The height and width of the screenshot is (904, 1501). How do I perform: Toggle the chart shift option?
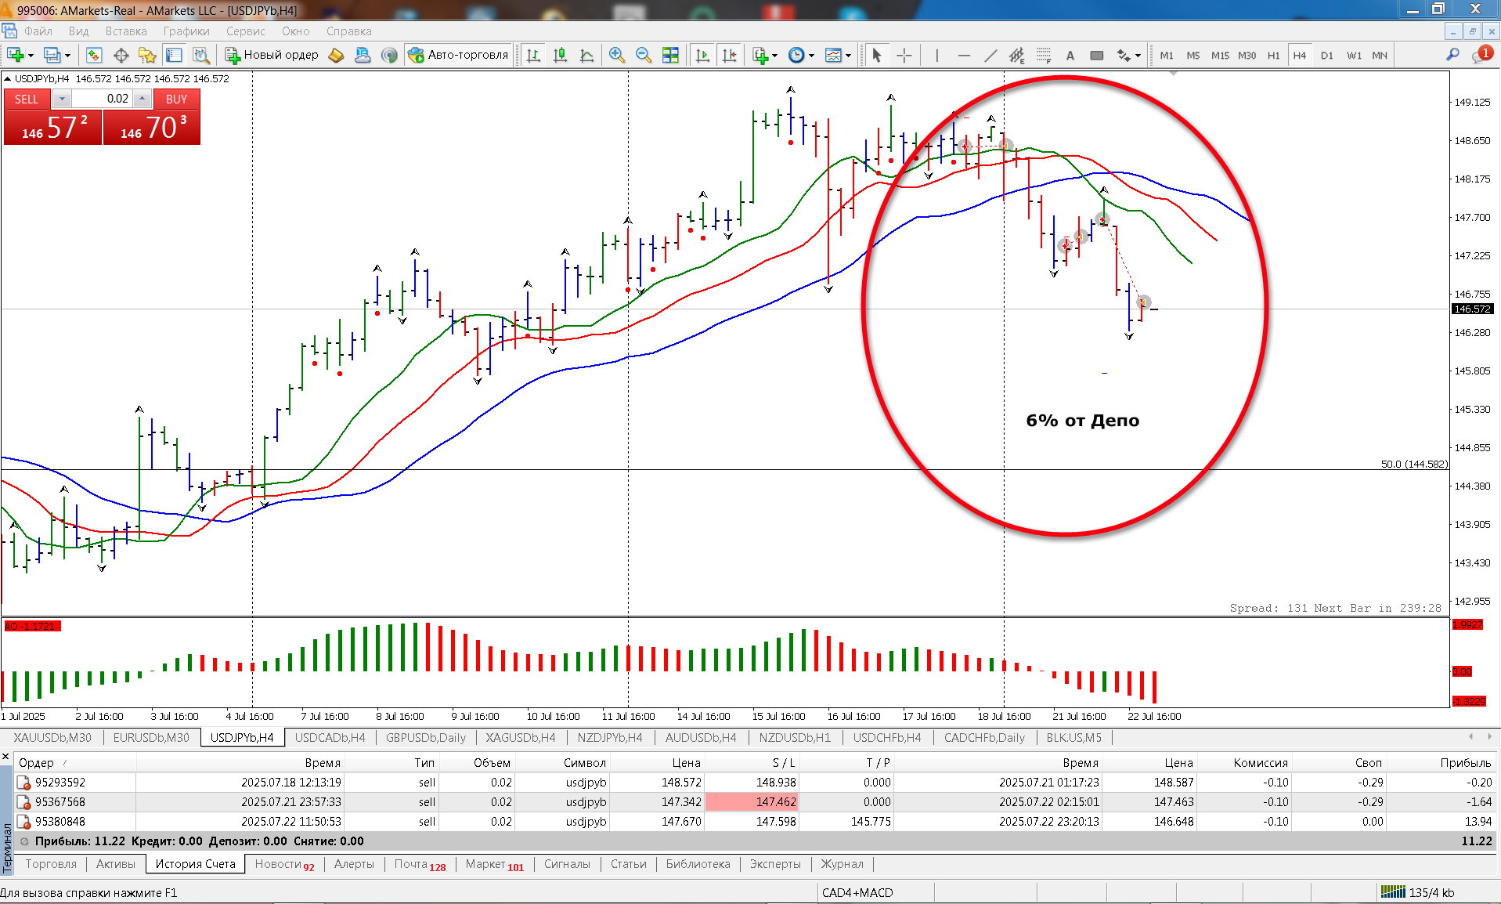coord(729,55)
